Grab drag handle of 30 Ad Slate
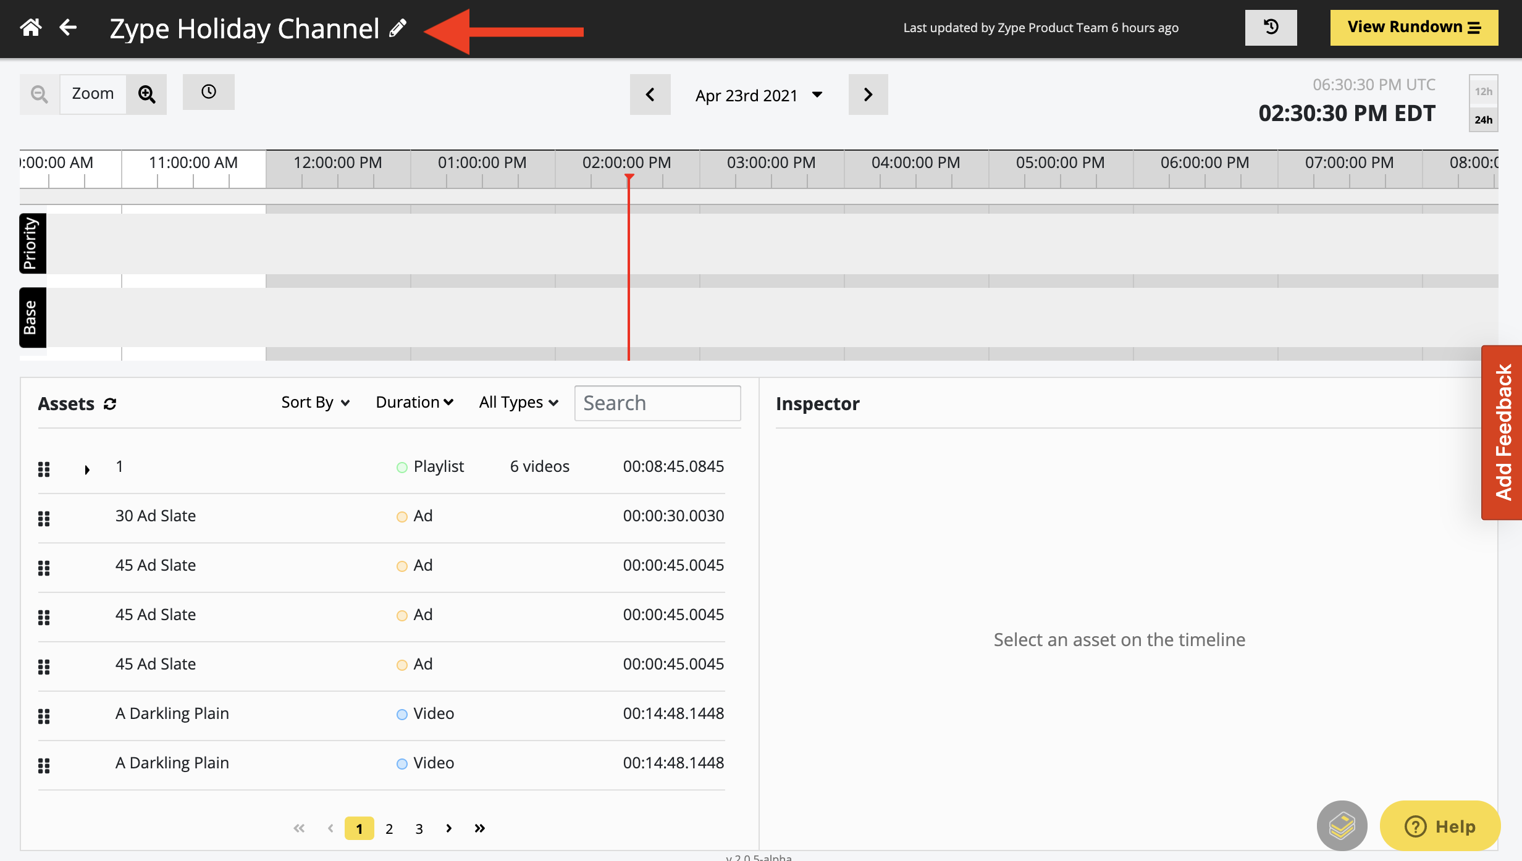This screenshot has height=861, width=1522. 44,519
